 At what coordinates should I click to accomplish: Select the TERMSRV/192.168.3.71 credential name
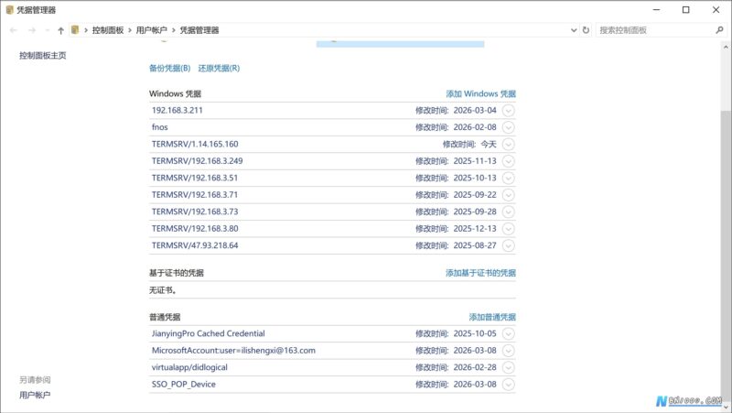[195, 195]
